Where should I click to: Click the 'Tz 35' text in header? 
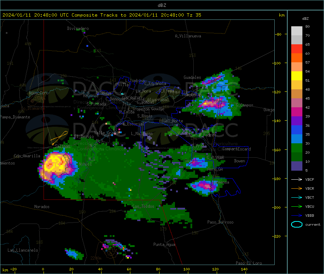(194, 15)
